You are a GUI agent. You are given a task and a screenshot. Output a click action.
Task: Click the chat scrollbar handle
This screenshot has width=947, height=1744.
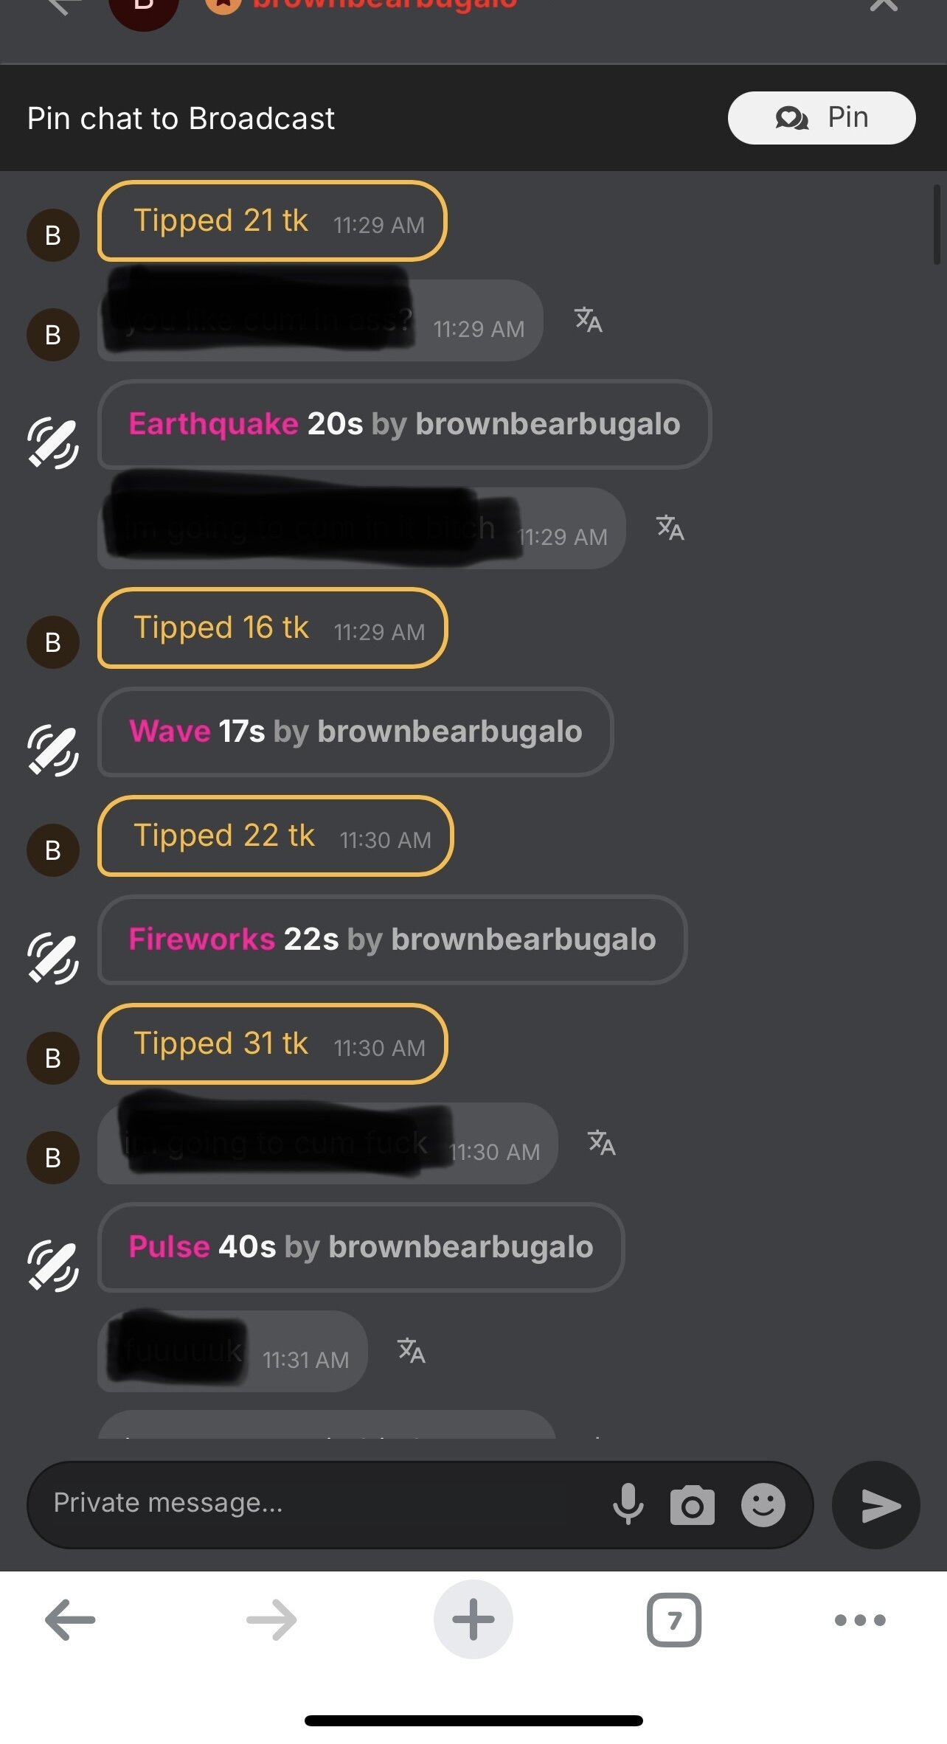pos(937,224)
